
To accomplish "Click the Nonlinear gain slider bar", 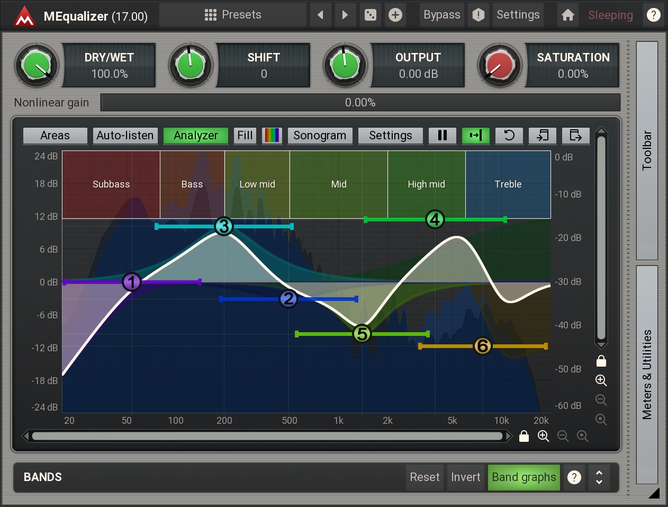I will 360,103.
